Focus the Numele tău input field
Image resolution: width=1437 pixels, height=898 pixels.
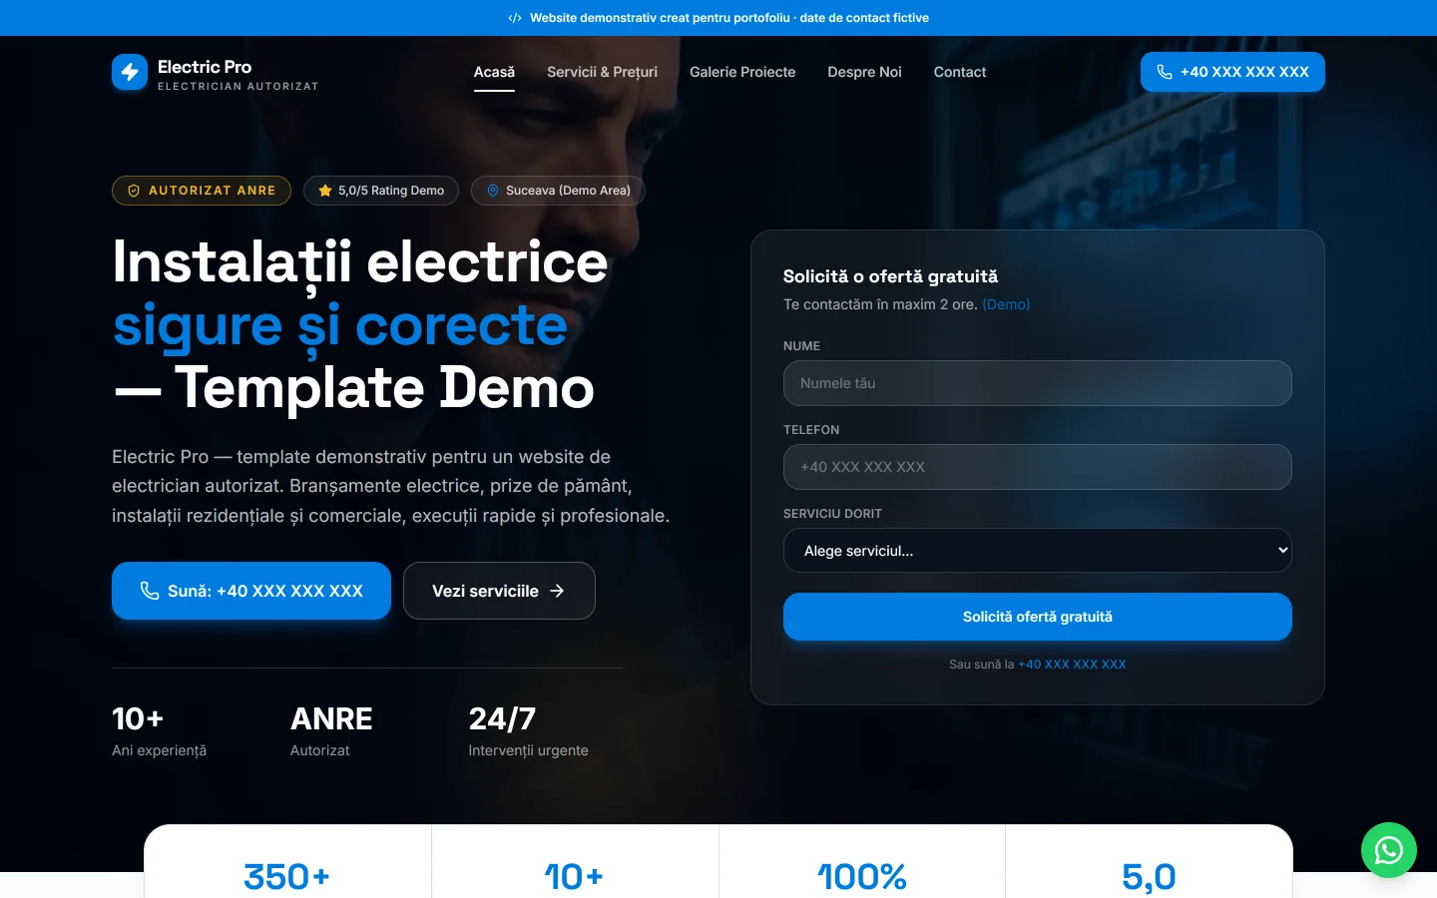click(1038, 383)
